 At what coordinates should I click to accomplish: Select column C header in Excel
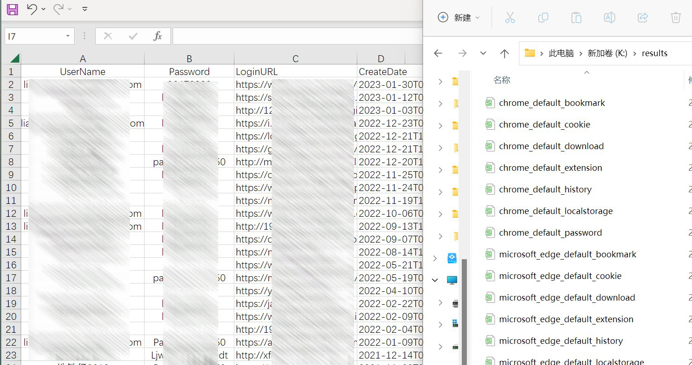tap(296, 58)
